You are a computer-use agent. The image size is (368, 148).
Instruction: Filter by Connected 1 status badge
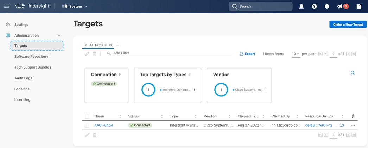tap(104, 84)
